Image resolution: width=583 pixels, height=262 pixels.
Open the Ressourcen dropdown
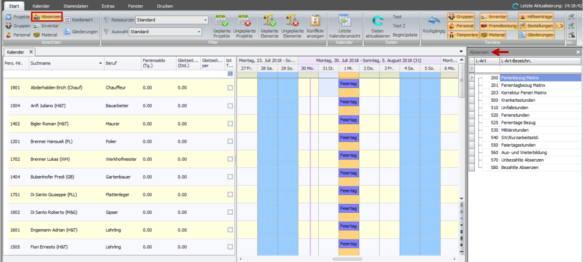tap(205, 20)
